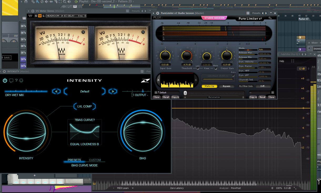321x193 pixels.
Task: Select the zoom tool in Playlist toolbar
Action: point(64,2)
